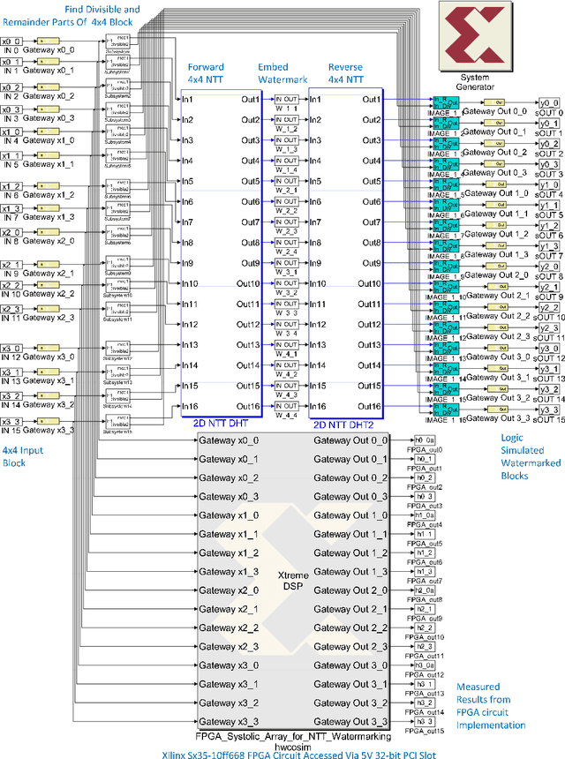Click the W_1_1 watermark embed block

pyautogui.click(x=290, y=99)
